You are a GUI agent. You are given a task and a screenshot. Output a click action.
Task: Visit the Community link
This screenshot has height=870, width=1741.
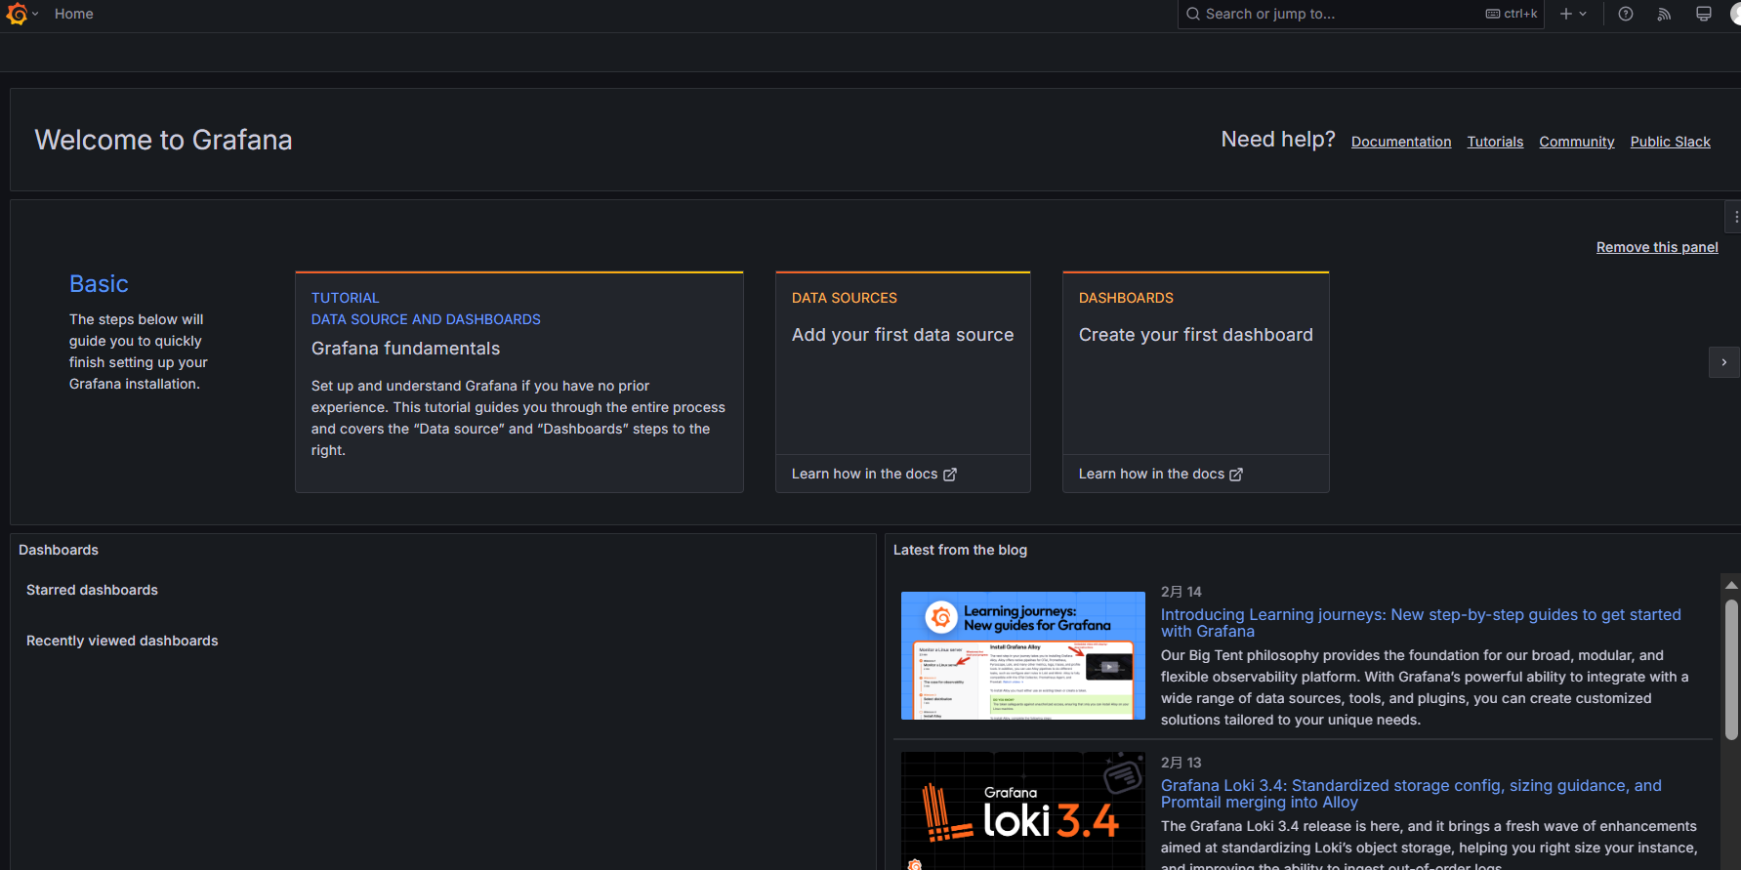1577,142
